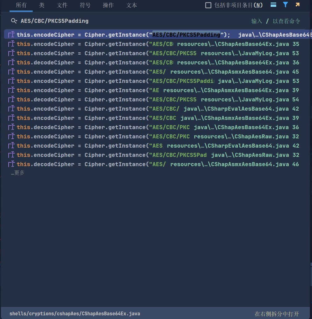Image resolution: width=312 pixels, height=319 pixels.
Task: Select highlighted java CShapAesBase64 result
Action: [x=157, y=35]
